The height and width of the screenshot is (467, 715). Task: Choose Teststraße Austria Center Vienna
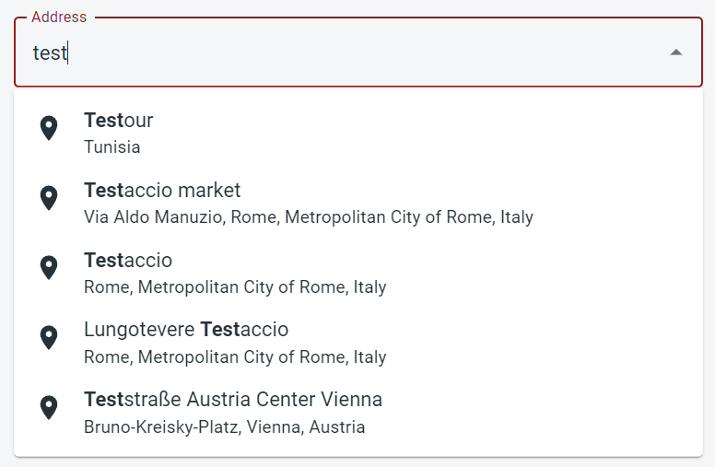pos(233,400)
